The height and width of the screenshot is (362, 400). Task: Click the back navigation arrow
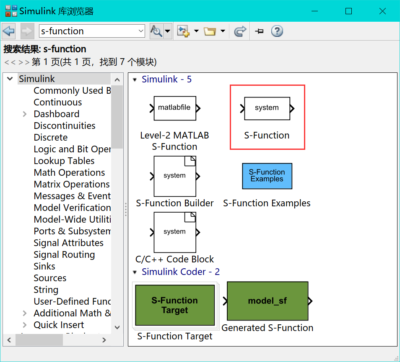9,31
